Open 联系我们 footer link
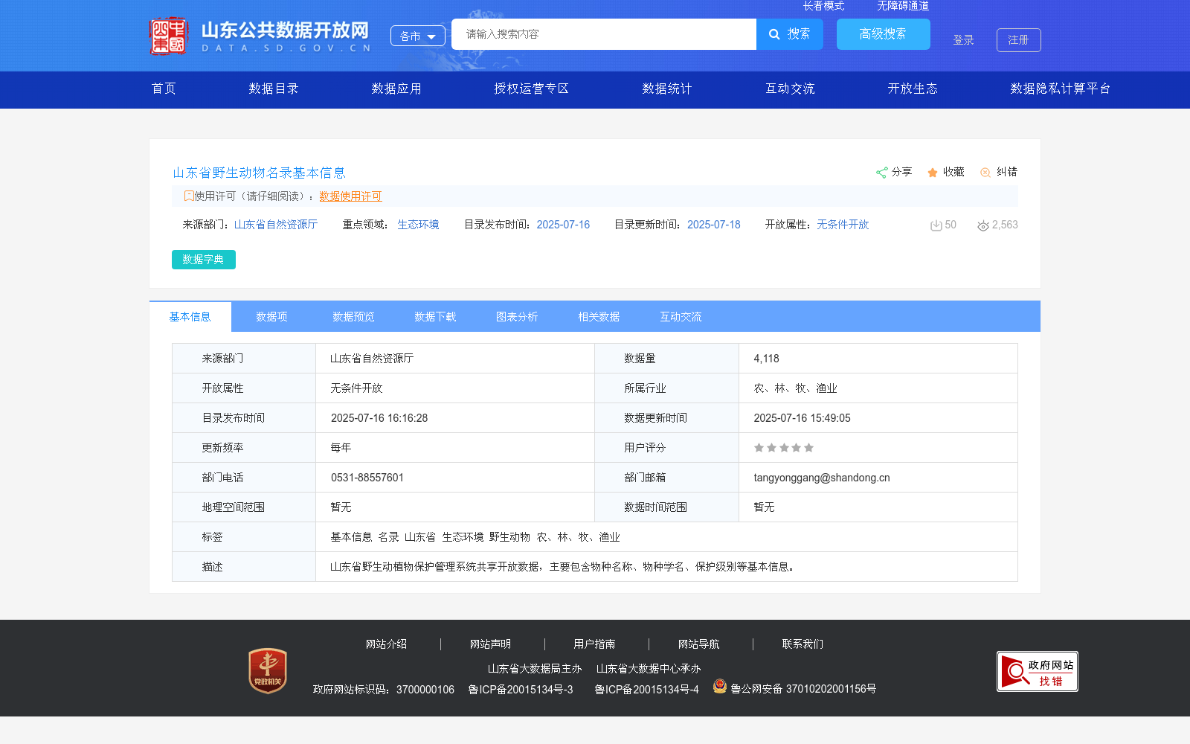 click(x=803, y=644)
